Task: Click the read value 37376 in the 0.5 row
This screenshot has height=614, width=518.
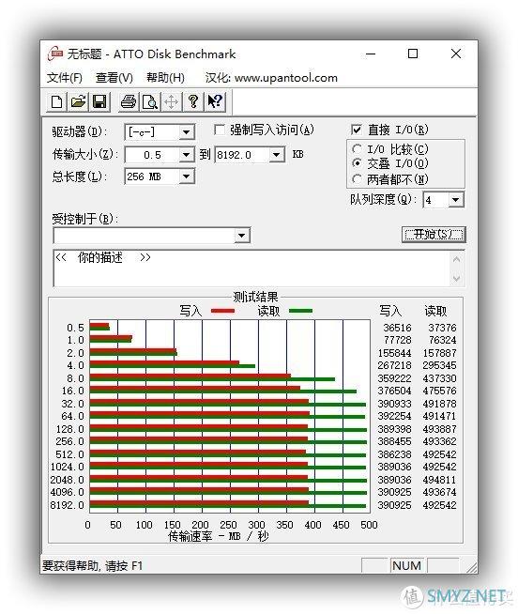Action: coord(442,328)
